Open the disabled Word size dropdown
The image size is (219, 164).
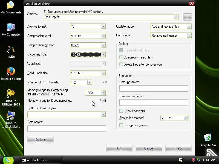tap(103, 64)
